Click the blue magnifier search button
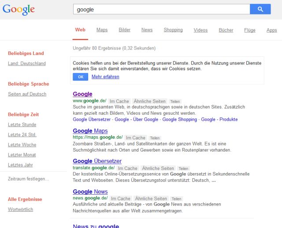 pos(260,9)
